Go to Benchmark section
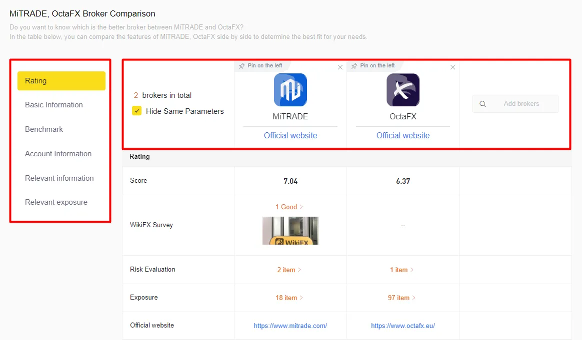 44,129
